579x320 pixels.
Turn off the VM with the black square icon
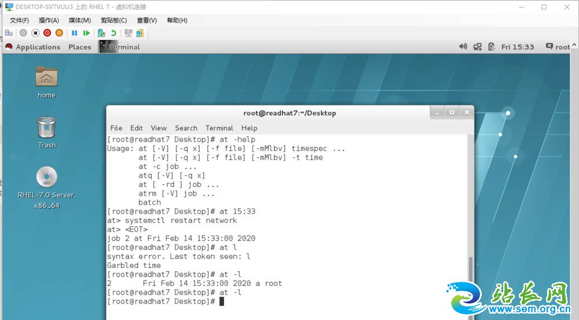pyautogui.click(x=35, y=33)
